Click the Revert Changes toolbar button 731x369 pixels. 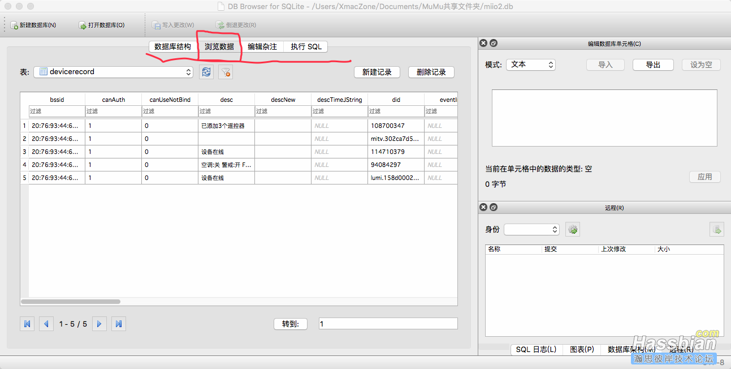point(236,25)
